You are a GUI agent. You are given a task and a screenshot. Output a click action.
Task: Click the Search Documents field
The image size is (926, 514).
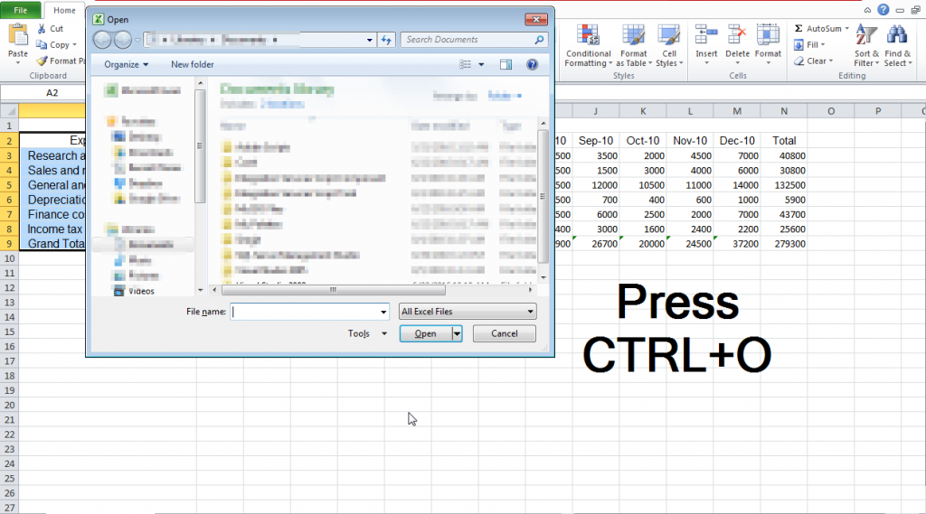[x=468, y=40]
